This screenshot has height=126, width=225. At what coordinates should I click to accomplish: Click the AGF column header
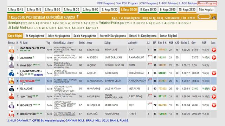pyautogui.click(x=204, y=43)
